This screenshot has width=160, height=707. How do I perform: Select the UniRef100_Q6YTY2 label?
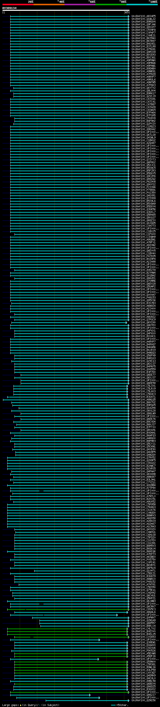coord(143,88)
